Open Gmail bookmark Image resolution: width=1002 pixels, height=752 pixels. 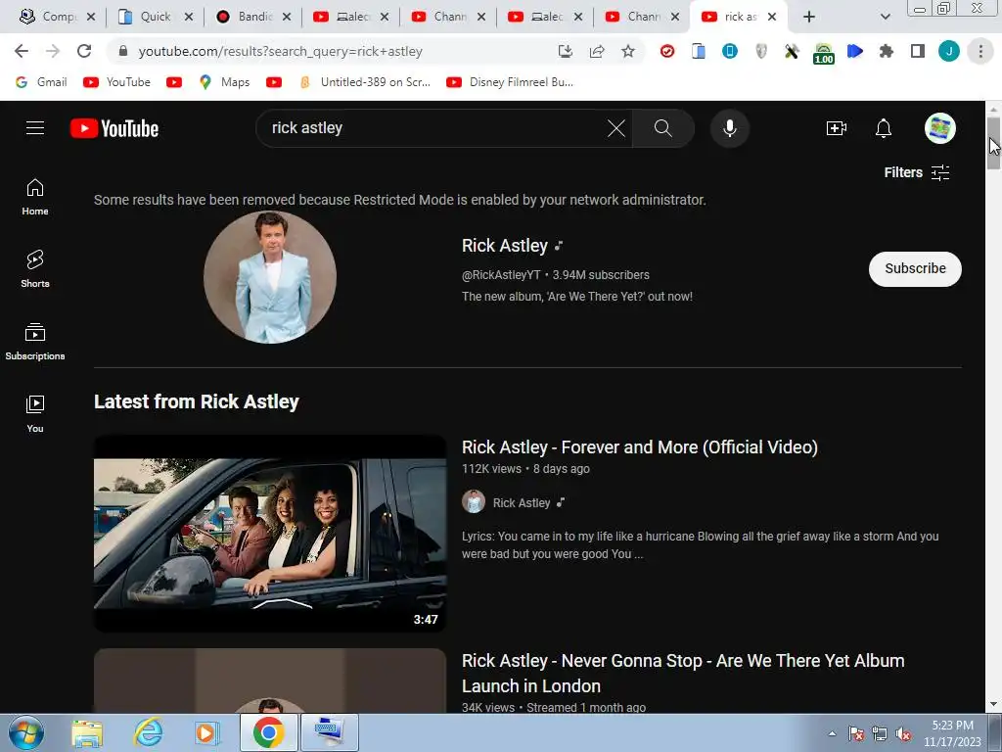click(41, 82)
